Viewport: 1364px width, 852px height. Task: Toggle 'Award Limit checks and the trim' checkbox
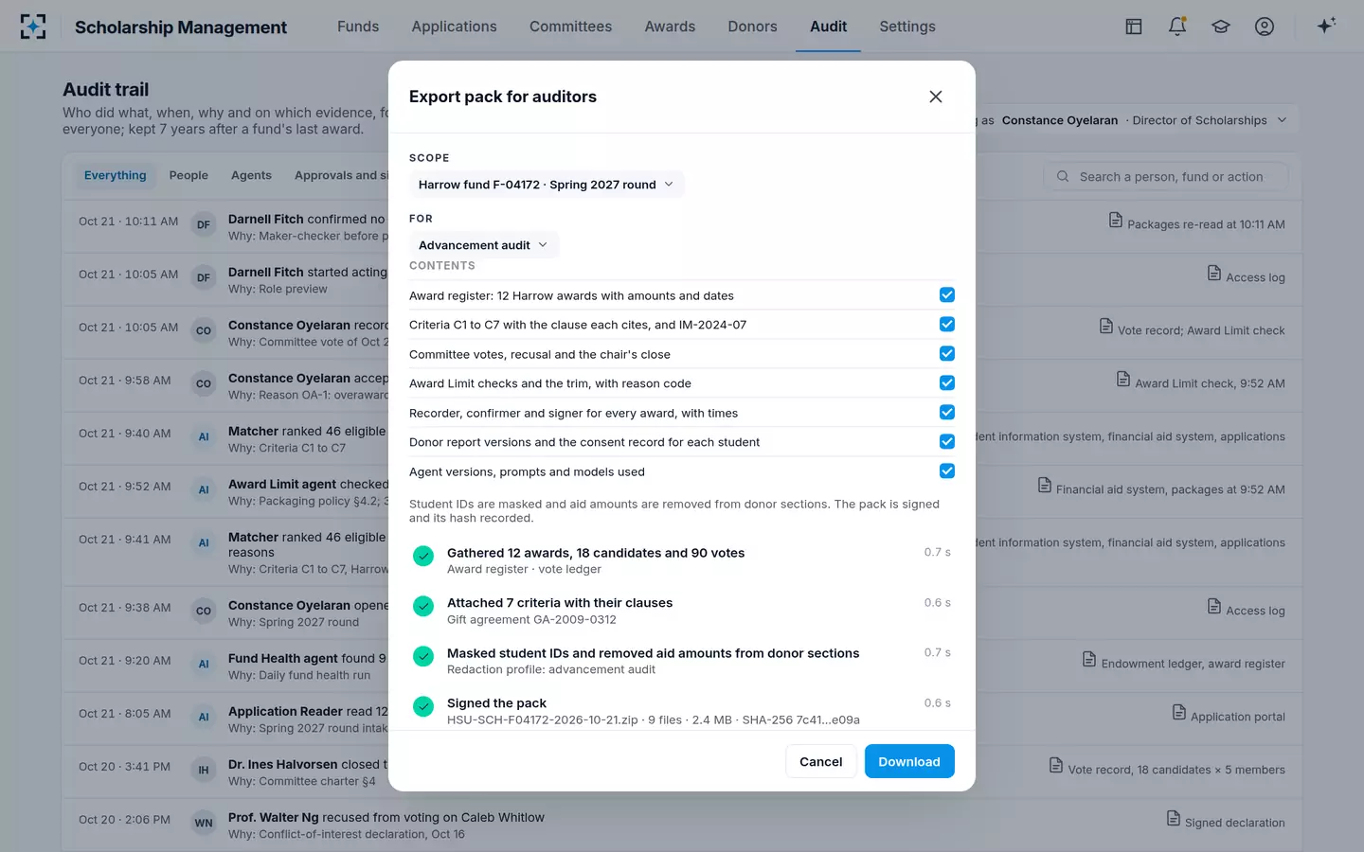point(947,383)
